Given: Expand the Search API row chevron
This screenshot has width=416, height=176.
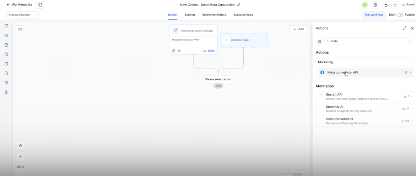Looking at the screenshot, I should pos(412,97).
